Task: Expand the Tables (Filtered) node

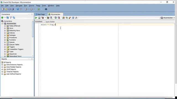Action: click(5, 26)
